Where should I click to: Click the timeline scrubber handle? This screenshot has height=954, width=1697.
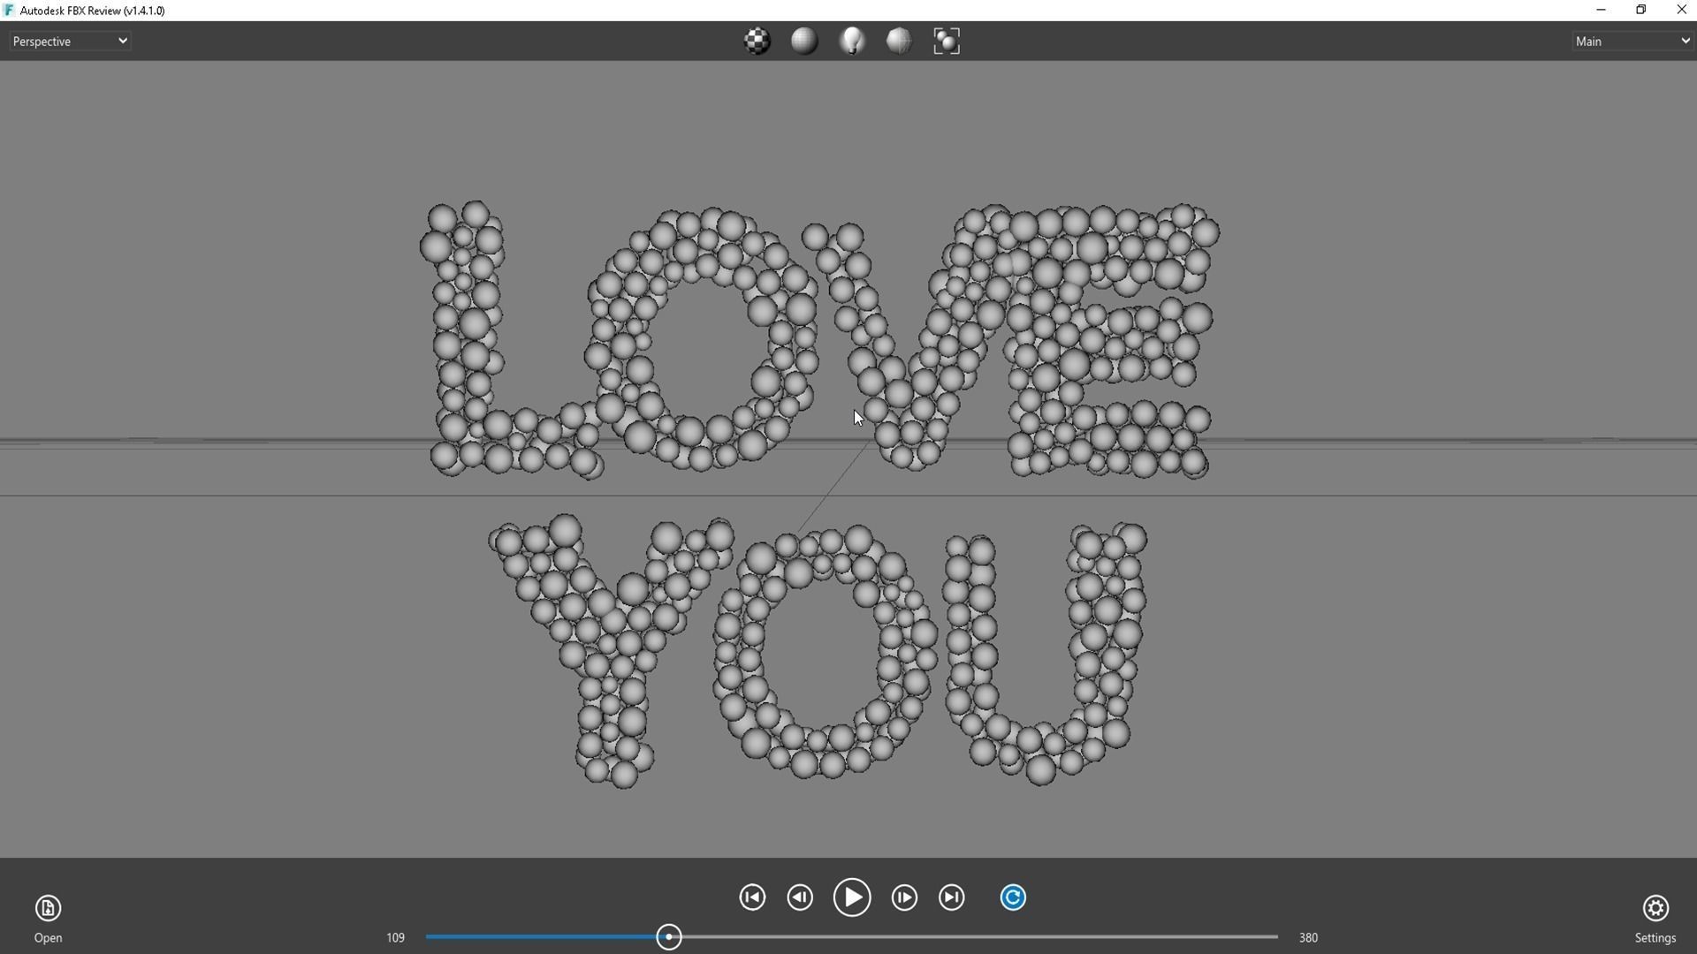point(669,937)
